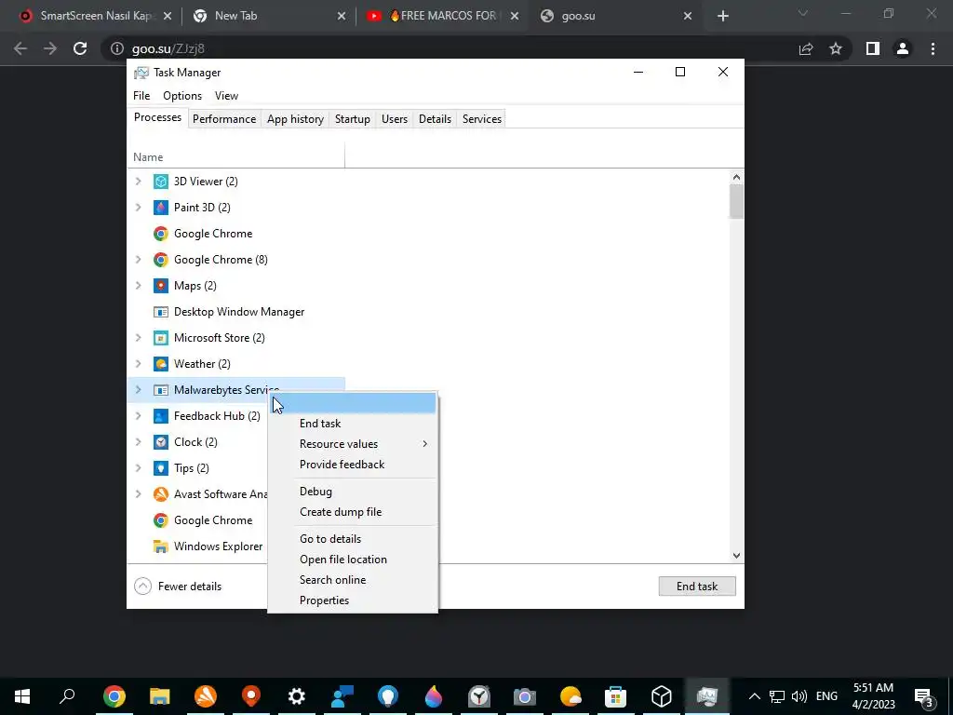Open Settings gear in the taskbar
The image size is (953, 715).
coord(297,696)
